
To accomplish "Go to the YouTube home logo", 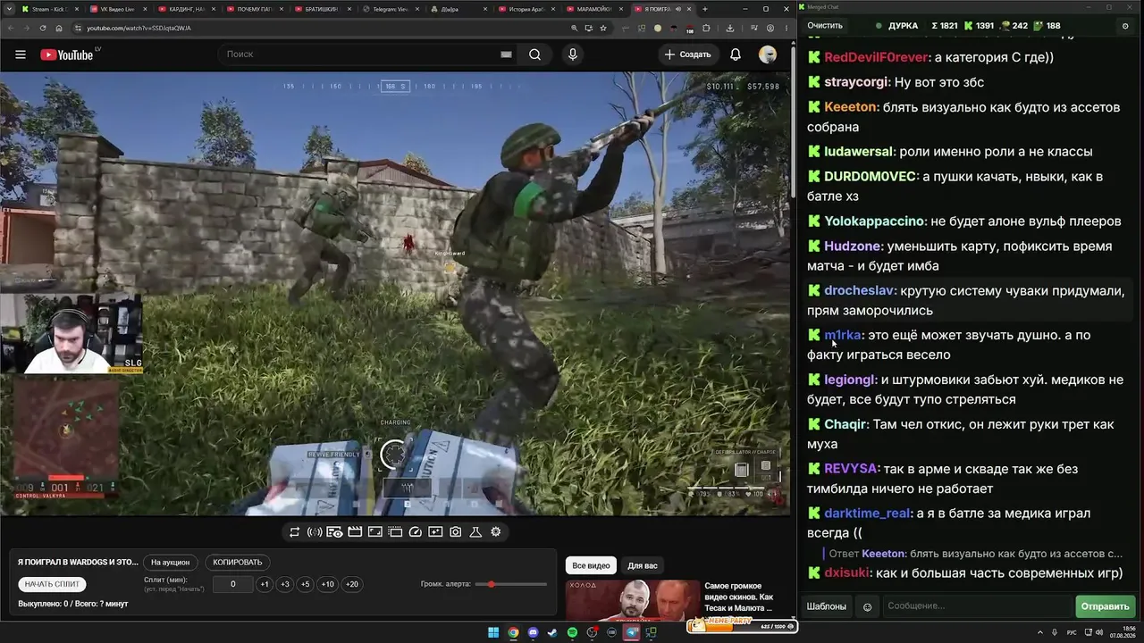I will point(66,54).
